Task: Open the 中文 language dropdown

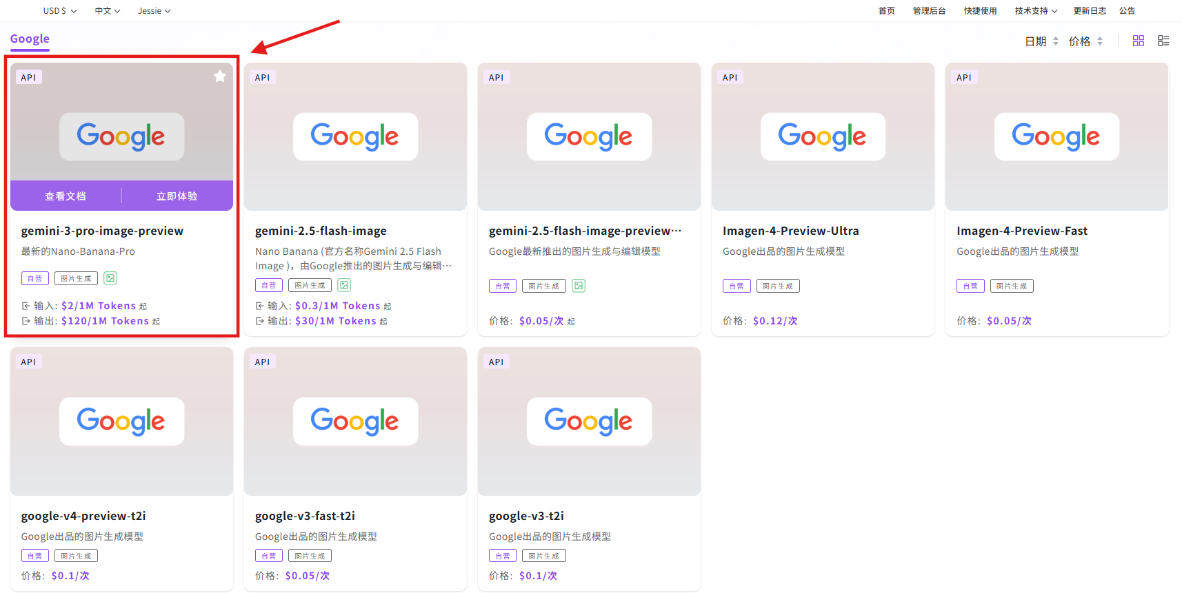Action: pyautogui.click(x=108, y=11)
